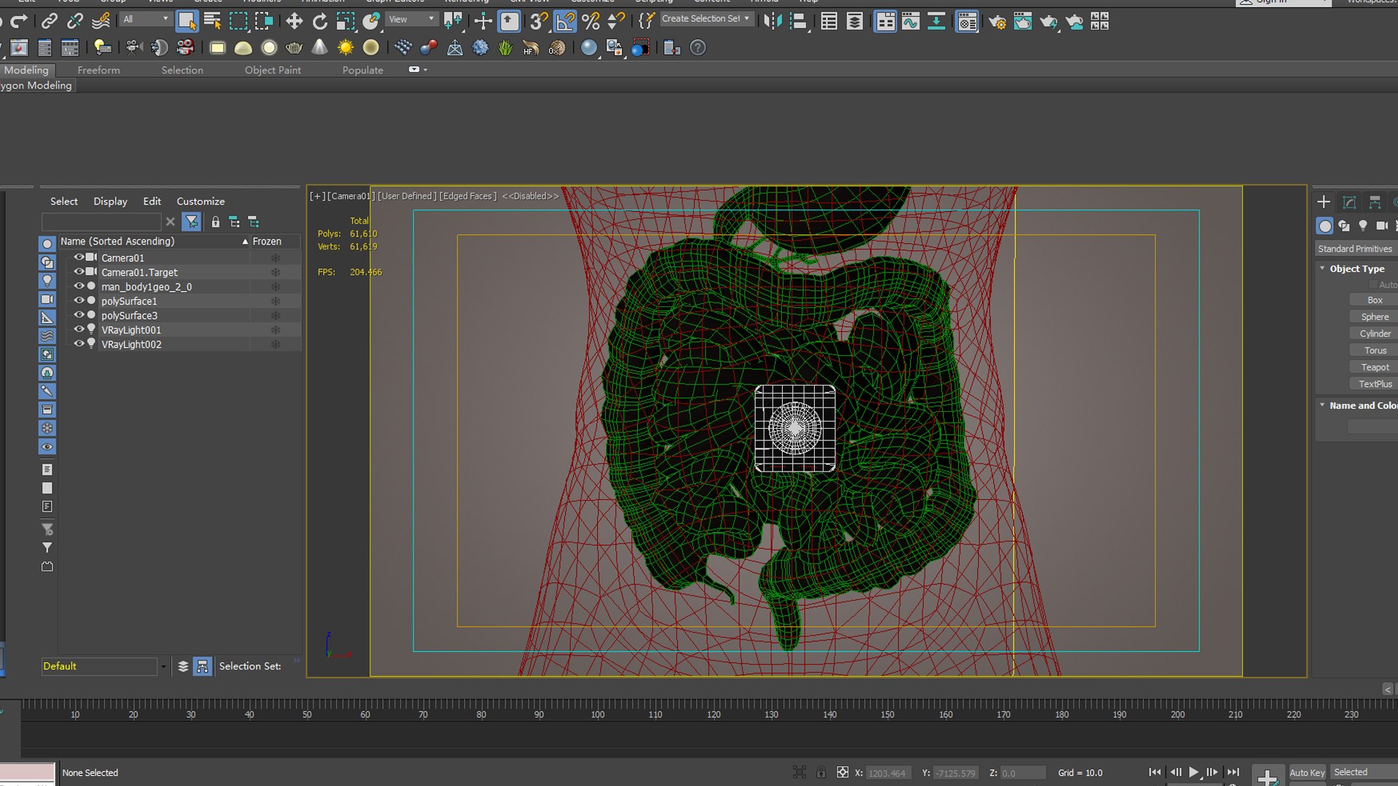1398x786 pixels.
Task: Click the Mirror tool icon
Action: point(773,21)
